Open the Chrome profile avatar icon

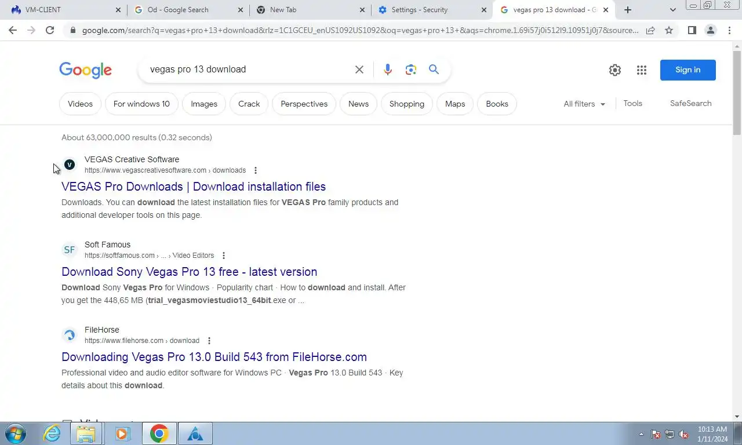point(710,30)
